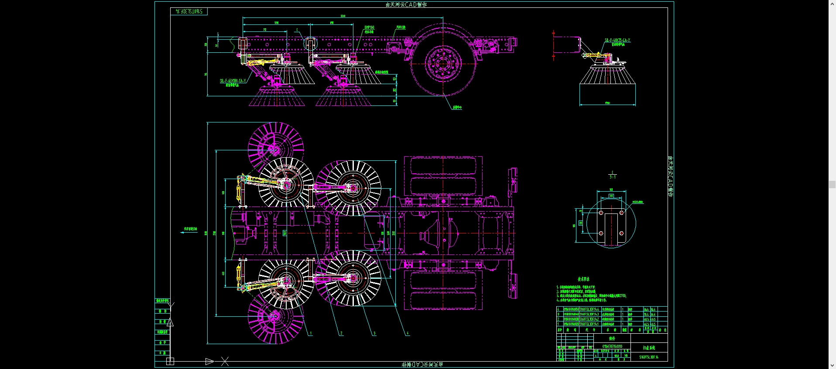The image size is (836, 369).
Task: Click the 3240 overall dimension in side view
Action: click(x=343, y=16)
